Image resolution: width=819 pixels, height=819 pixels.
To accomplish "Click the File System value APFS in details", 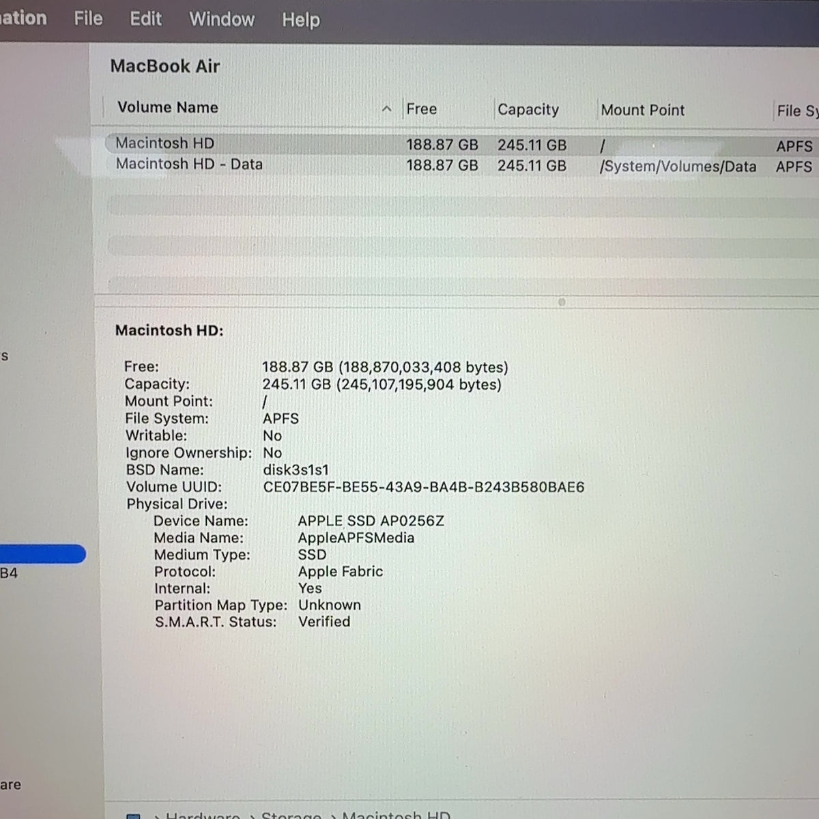I will click(281, 418).
